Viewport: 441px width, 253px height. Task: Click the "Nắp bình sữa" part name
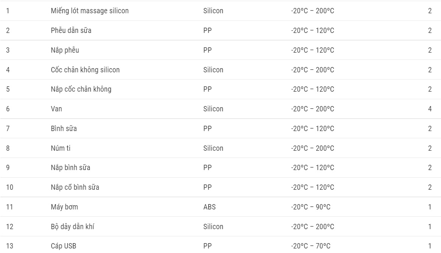pos(70,168)
